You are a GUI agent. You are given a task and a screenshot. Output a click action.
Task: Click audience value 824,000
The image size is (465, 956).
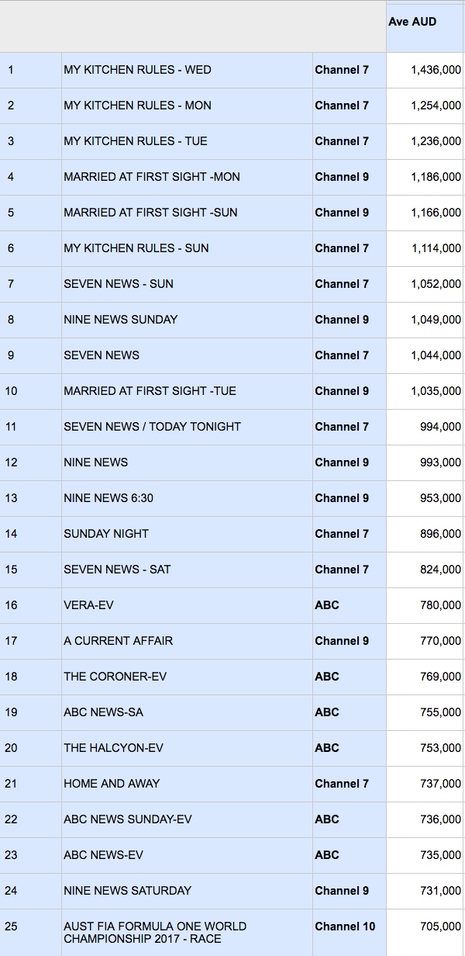(x=425, y=570)
